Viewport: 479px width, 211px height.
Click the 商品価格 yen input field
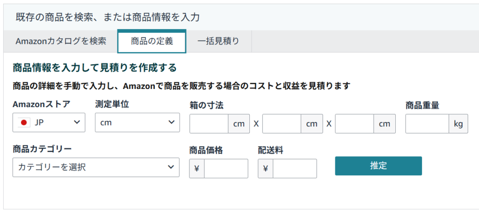tap(226, 168)
